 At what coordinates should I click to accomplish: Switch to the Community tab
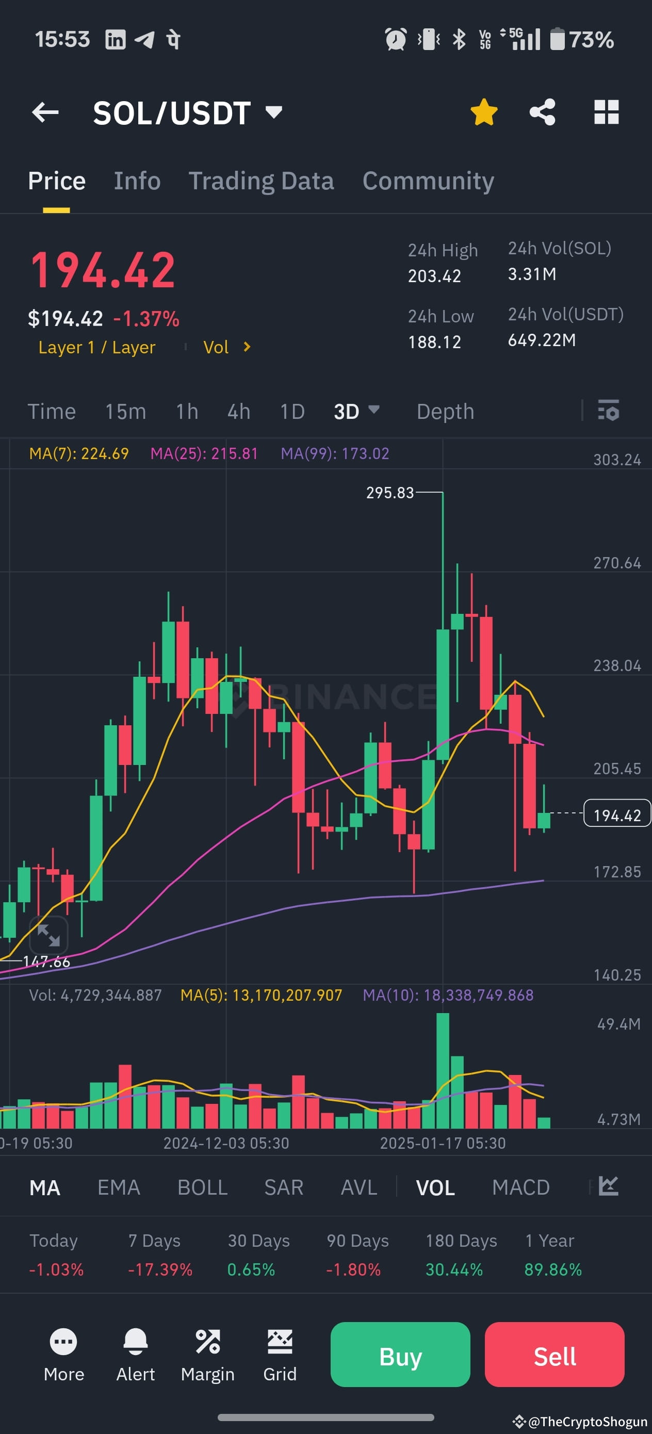[x=428, y=181]
